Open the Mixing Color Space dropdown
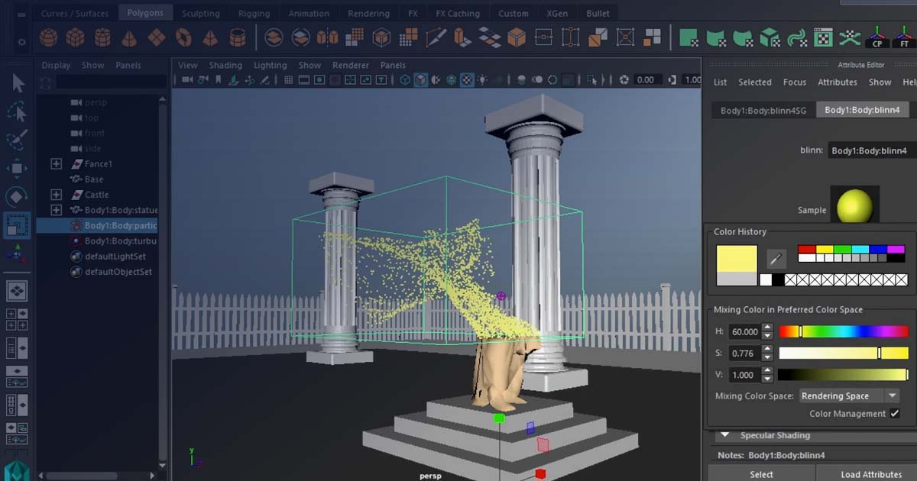 pyautogui.click(x=848, y=395)
